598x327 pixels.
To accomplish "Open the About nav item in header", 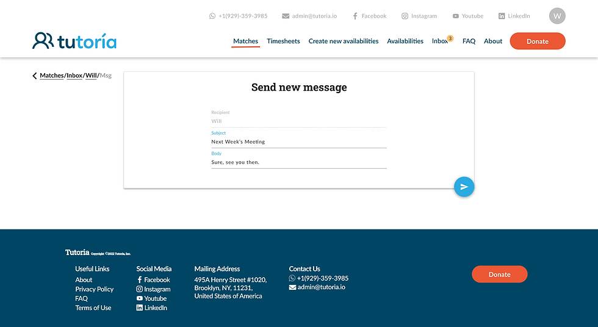I will pos(493,41).
